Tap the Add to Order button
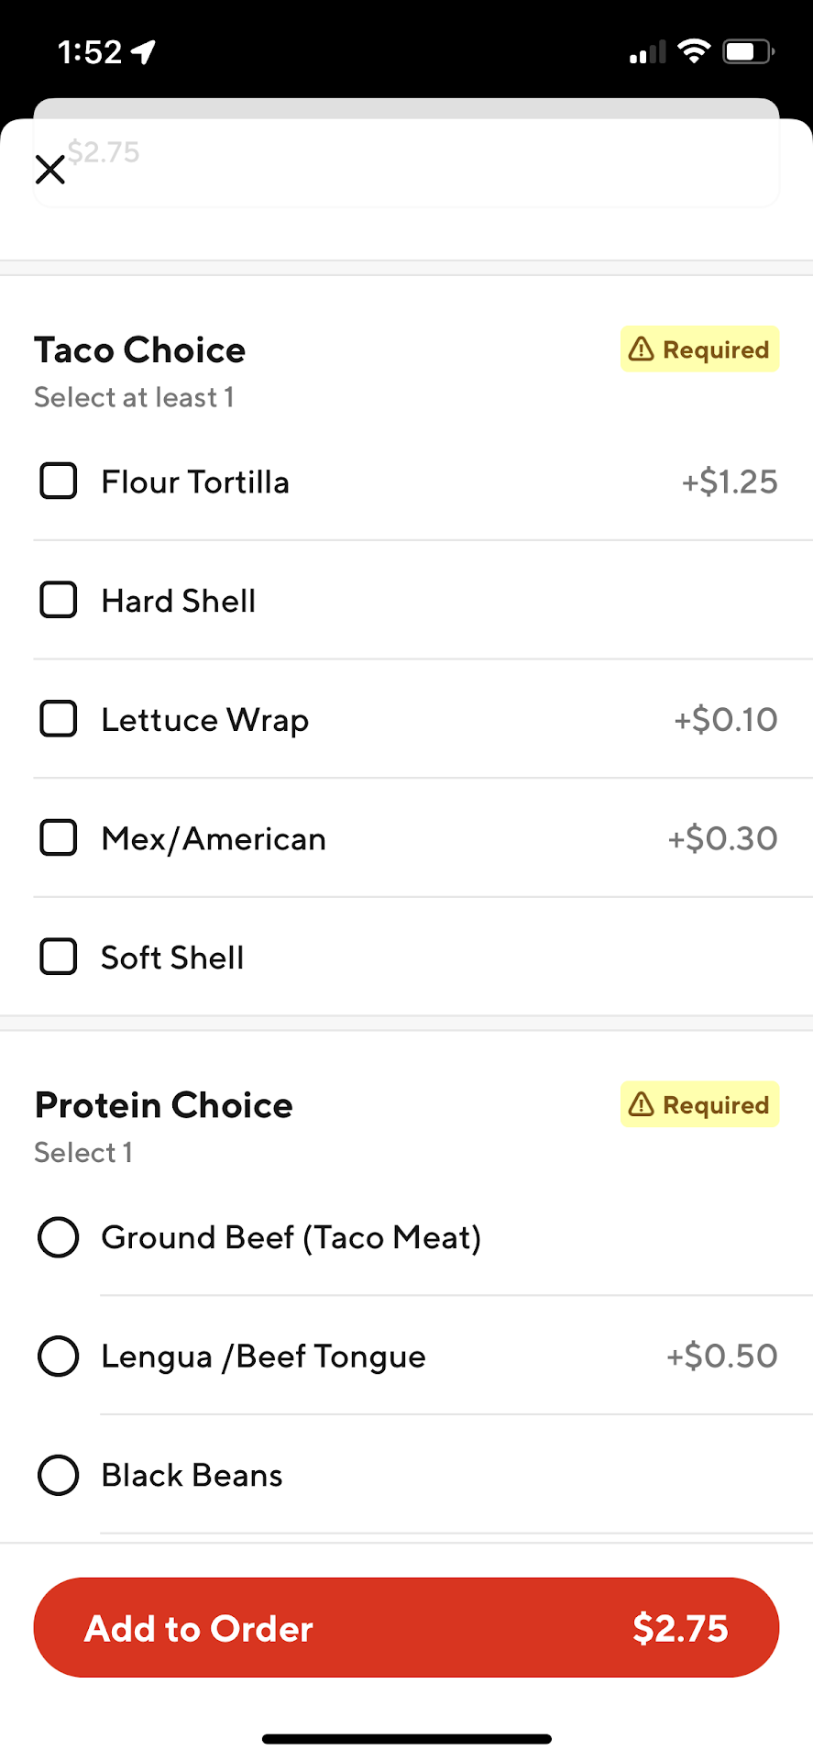Viewport: 813px width, 1761px height. click(x=406, y=1628)
